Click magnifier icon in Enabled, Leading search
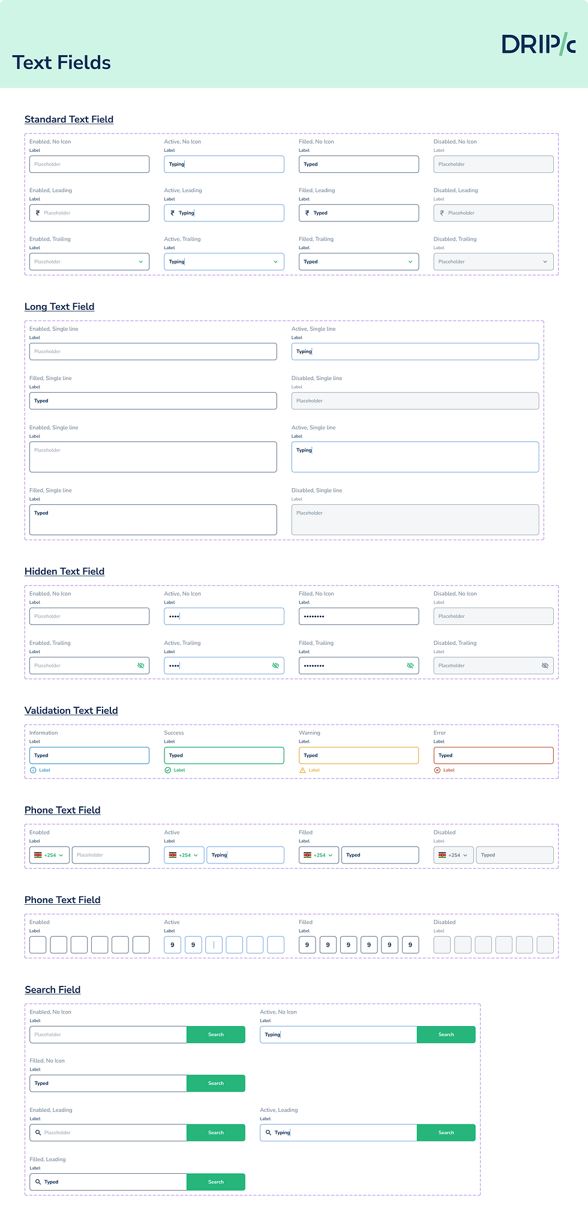This screenshot has width=588, height=1220. click(38, 1133)
